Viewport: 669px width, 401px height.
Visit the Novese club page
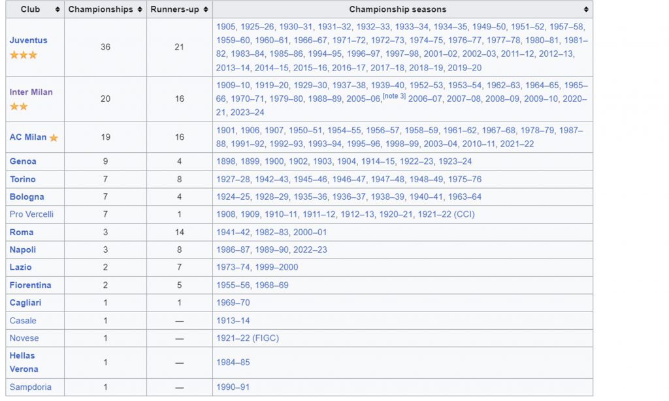pyautogui.click(x=24, y=338)
